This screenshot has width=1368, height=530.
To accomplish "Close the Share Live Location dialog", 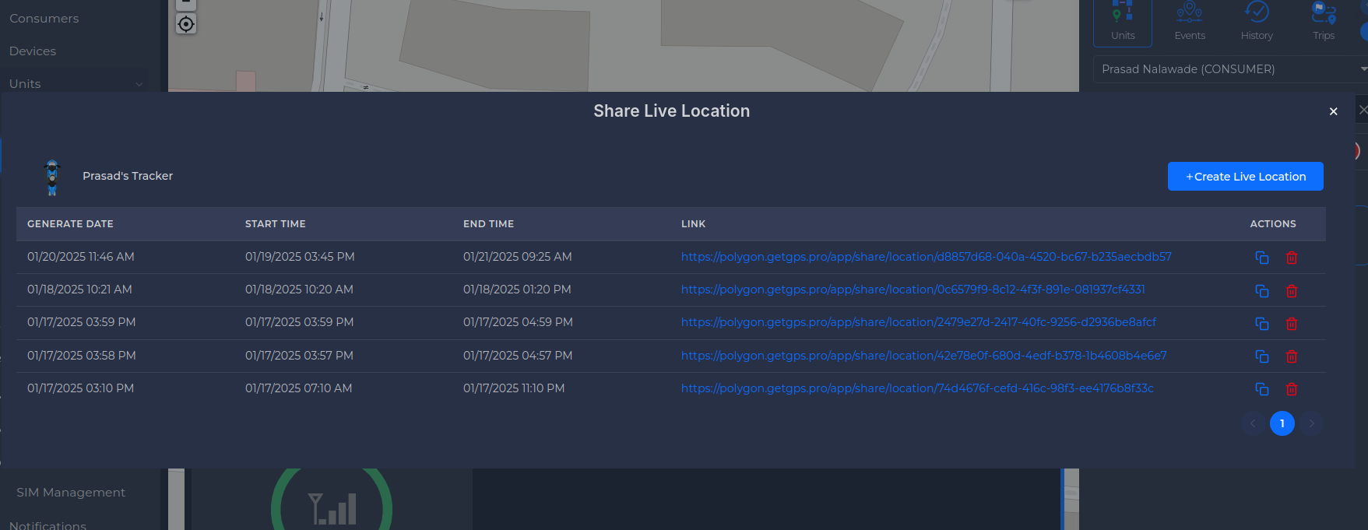I will pyautogui.click(x=1334, y=111).
